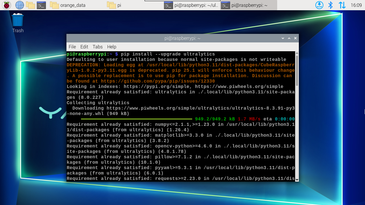Click the terminal title 'pi@raspberrypi: ~'
This screenshot has width=365, height=205.
point(182,38)
